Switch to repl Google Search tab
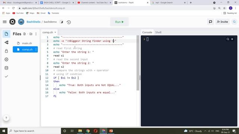Image resolution: width=239 pixels, height=134 pixels. (x=168, y=3)
